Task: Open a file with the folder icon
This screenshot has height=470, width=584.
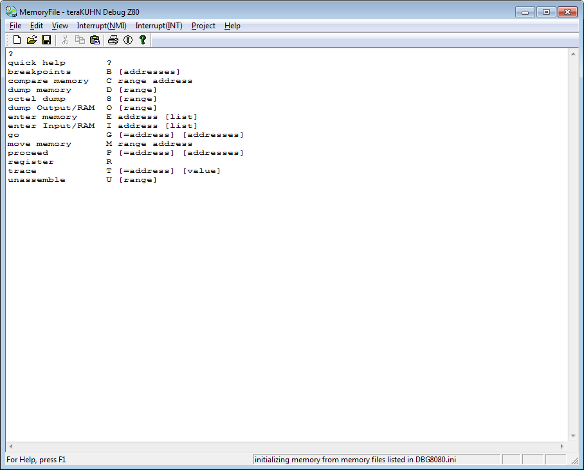Action: 32,41
